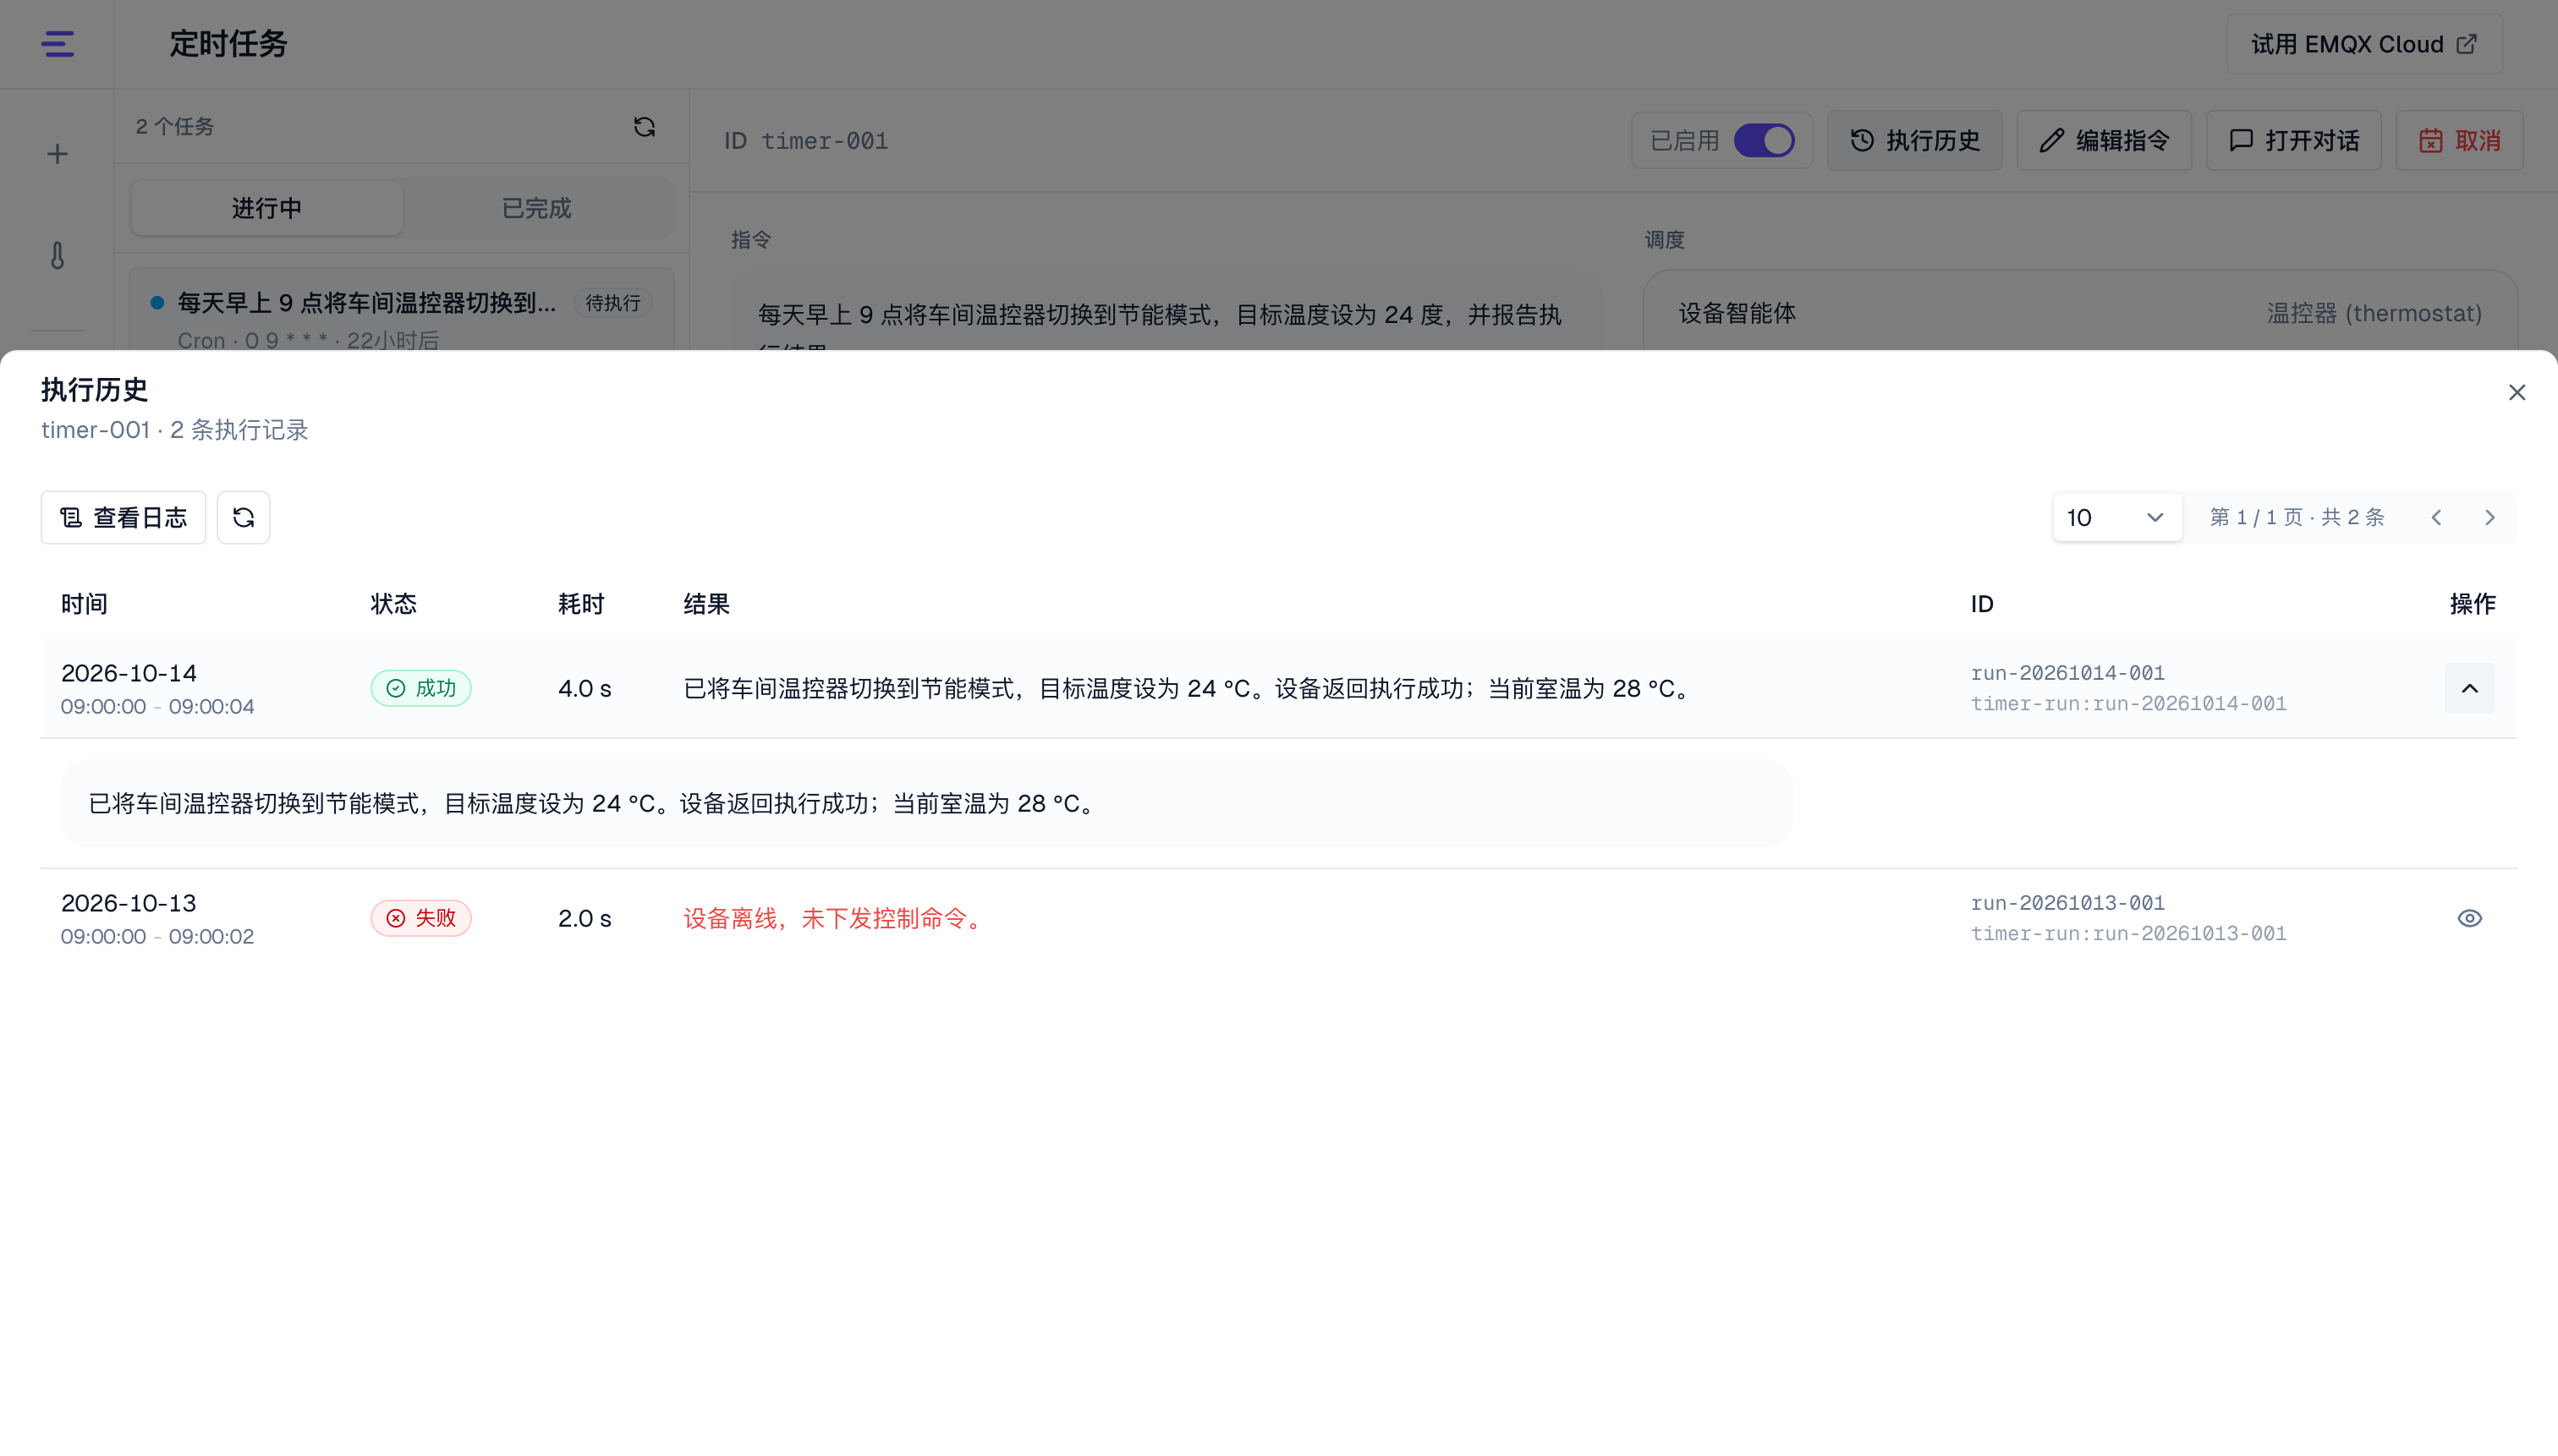The image size is (2558, 1456).
Task: Click the ID timer-001 label
Action: click(x=805, y=141)
